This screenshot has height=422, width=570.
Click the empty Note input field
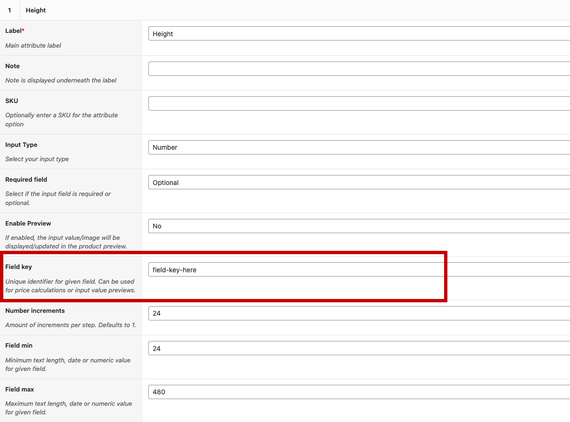[x=358, y=69]
